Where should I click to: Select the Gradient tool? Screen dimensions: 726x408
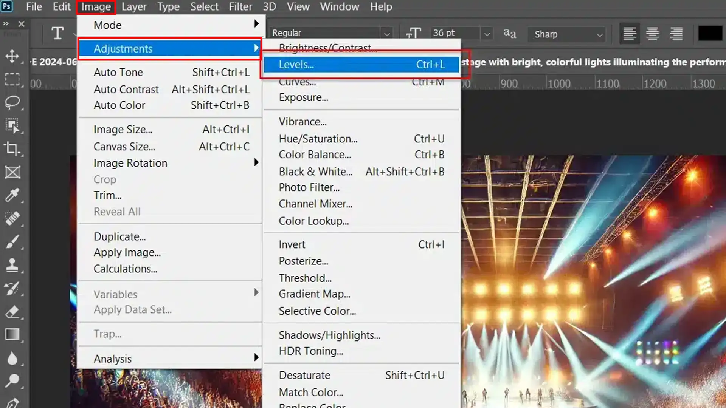[12, 335]
